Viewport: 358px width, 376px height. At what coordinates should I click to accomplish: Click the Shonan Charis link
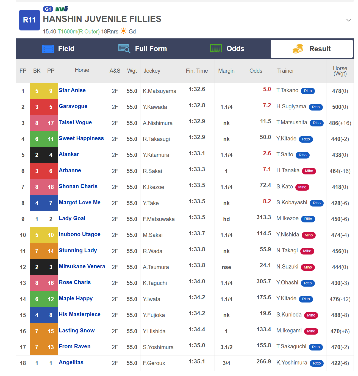pos(78,186)
